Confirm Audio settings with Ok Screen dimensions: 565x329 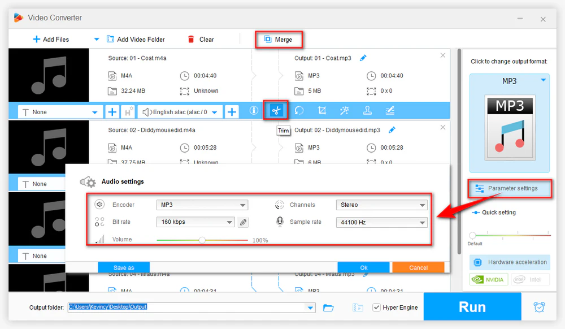(363, 267)
